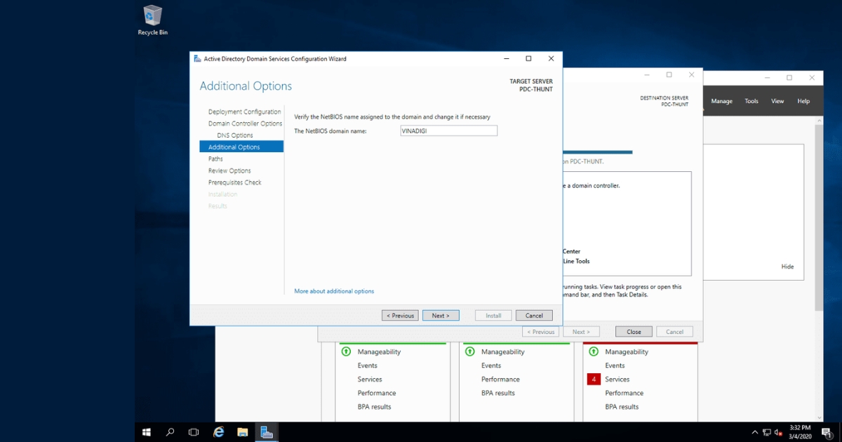The image size is (842, 442).
Task: Click the network icon in the system tray
Action: [767, 432]
